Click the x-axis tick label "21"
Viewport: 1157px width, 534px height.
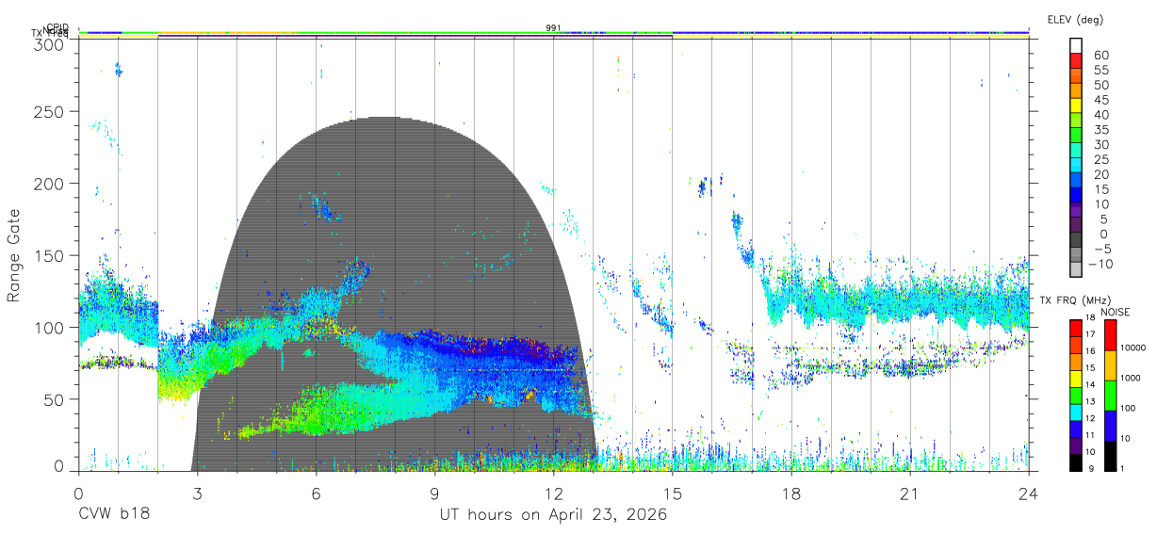tap(910, 493)
